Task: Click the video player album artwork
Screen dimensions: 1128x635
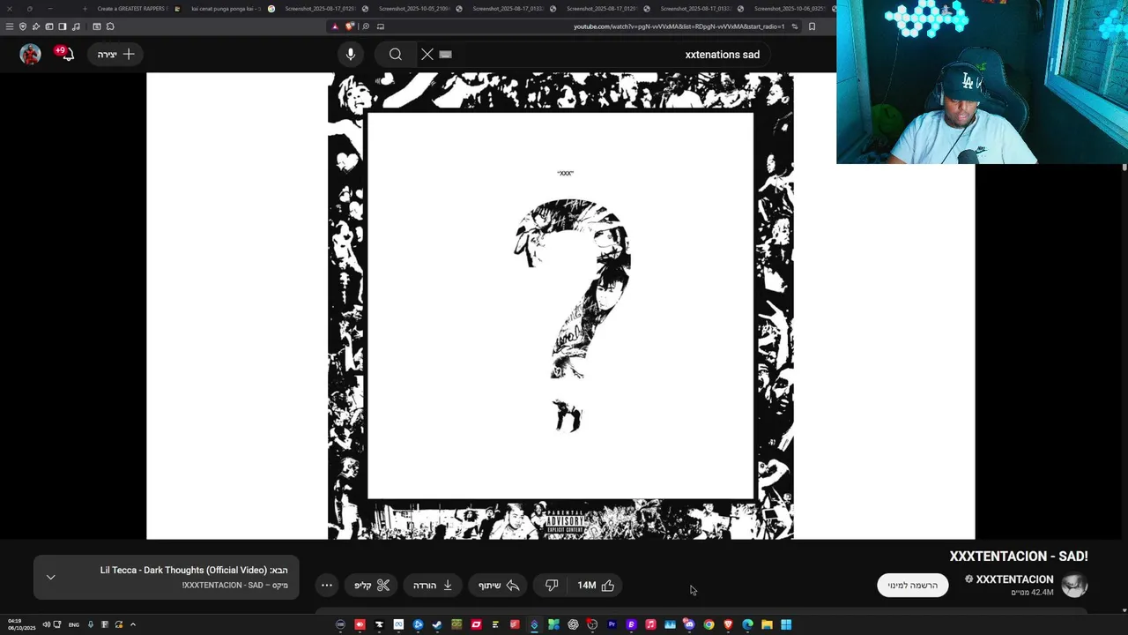Action: tap(560, 305)
